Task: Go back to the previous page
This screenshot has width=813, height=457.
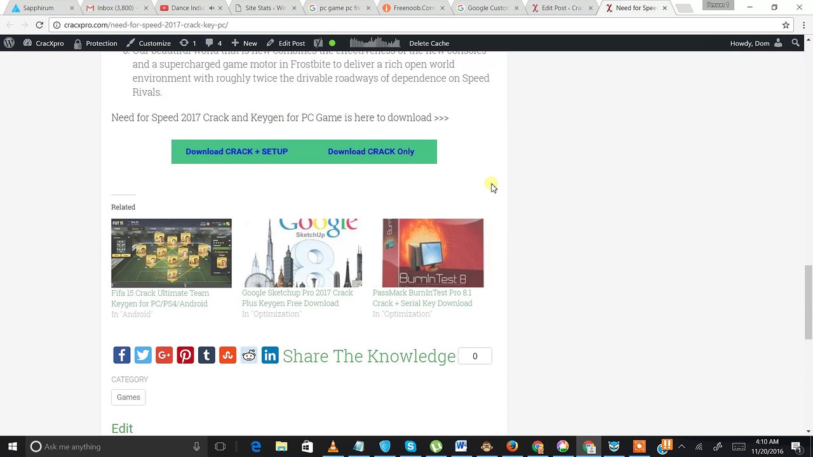Action: [x=10, y=25]
